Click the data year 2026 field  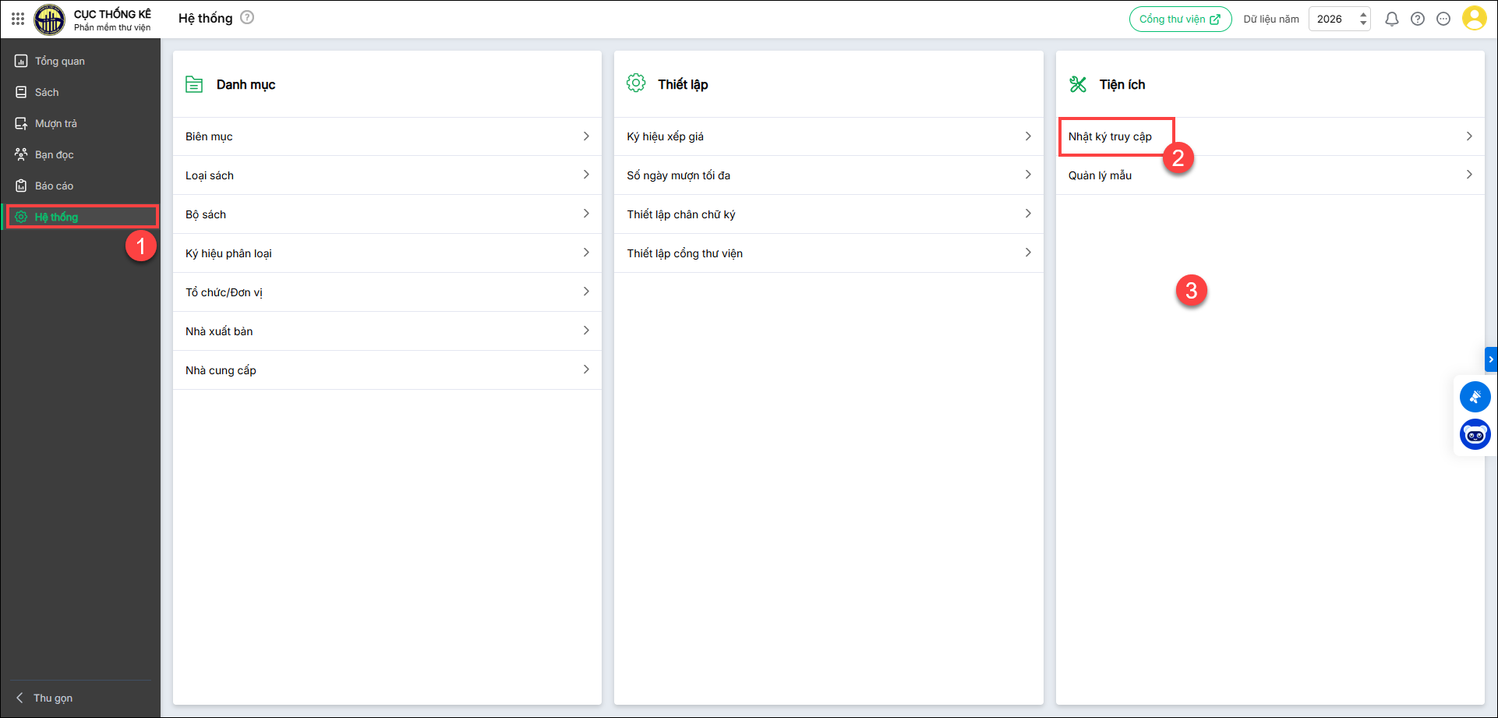[1330, 19]
